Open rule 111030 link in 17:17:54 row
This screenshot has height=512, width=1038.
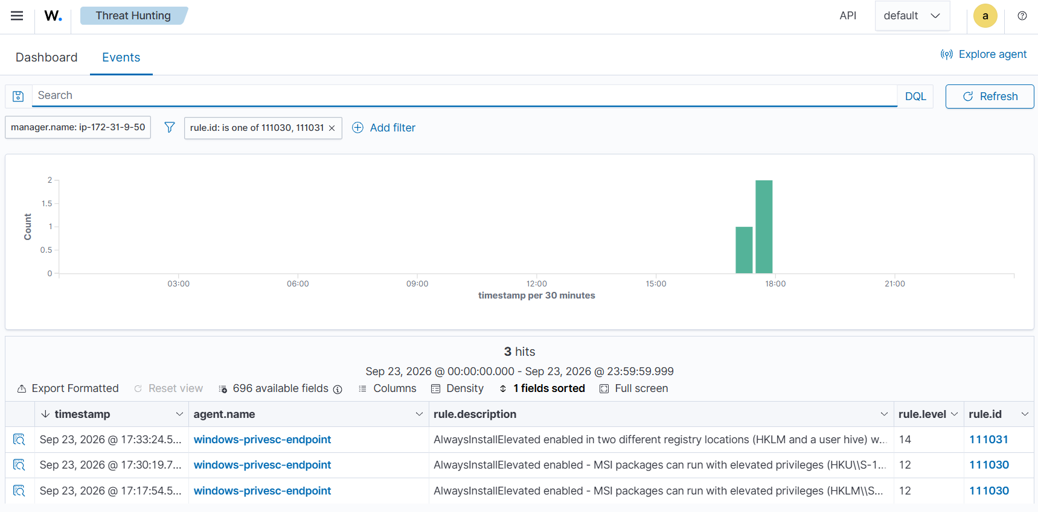[988, 491]
